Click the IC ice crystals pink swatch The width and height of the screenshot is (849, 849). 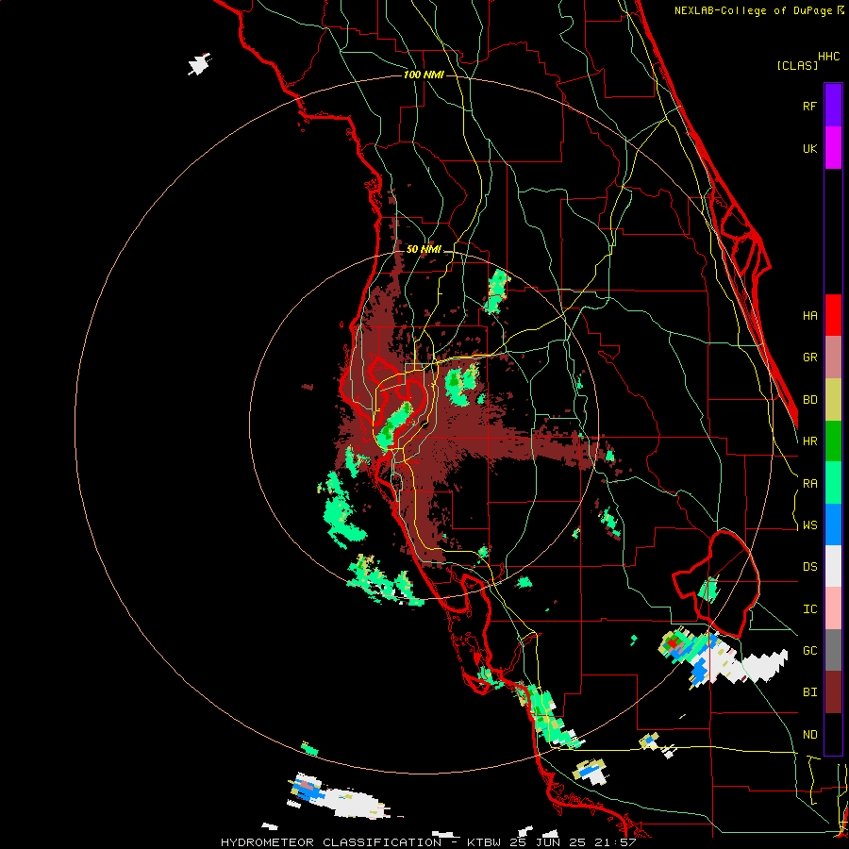tap(833, 608)
